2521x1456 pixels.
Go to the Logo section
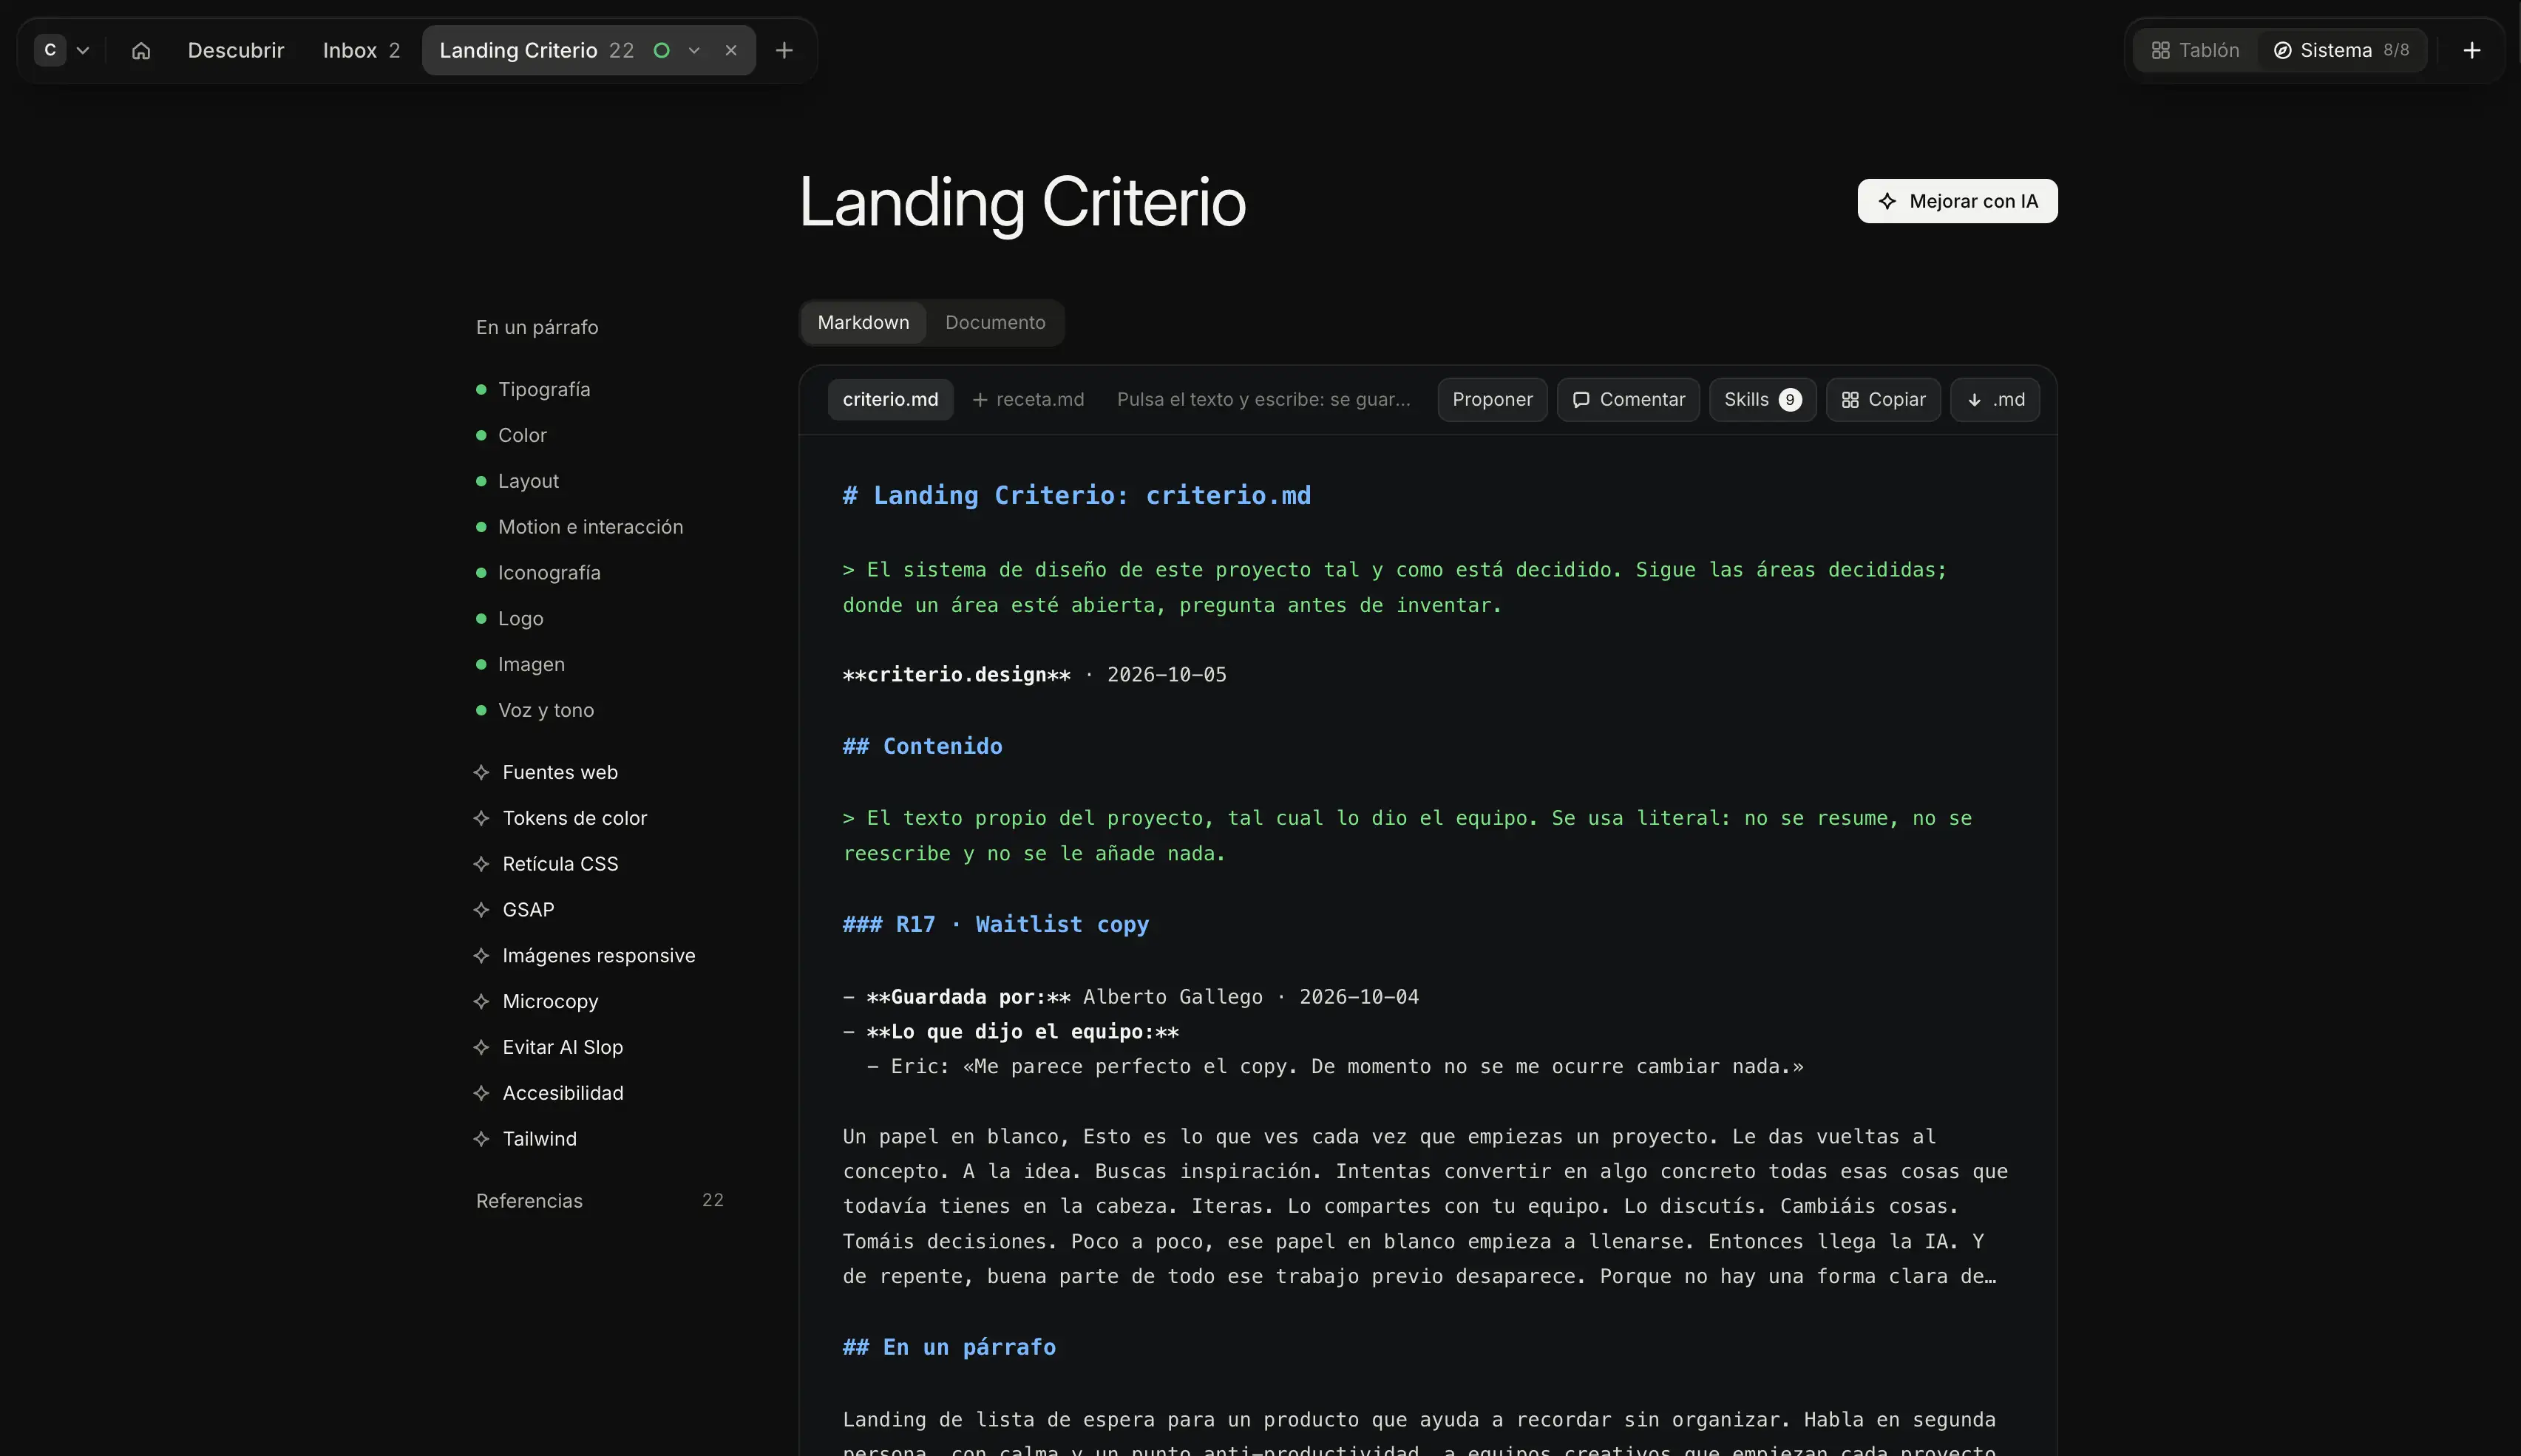click(510, 619)
